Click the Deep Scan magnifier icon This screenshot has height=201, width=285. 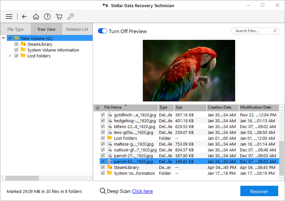(x=103, y=191)
